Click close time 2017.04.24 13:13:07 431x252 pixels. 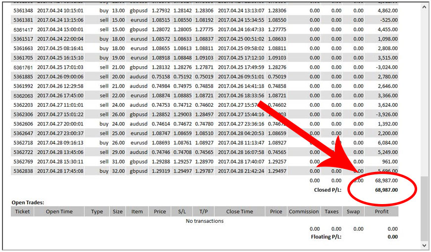(241, 11)
